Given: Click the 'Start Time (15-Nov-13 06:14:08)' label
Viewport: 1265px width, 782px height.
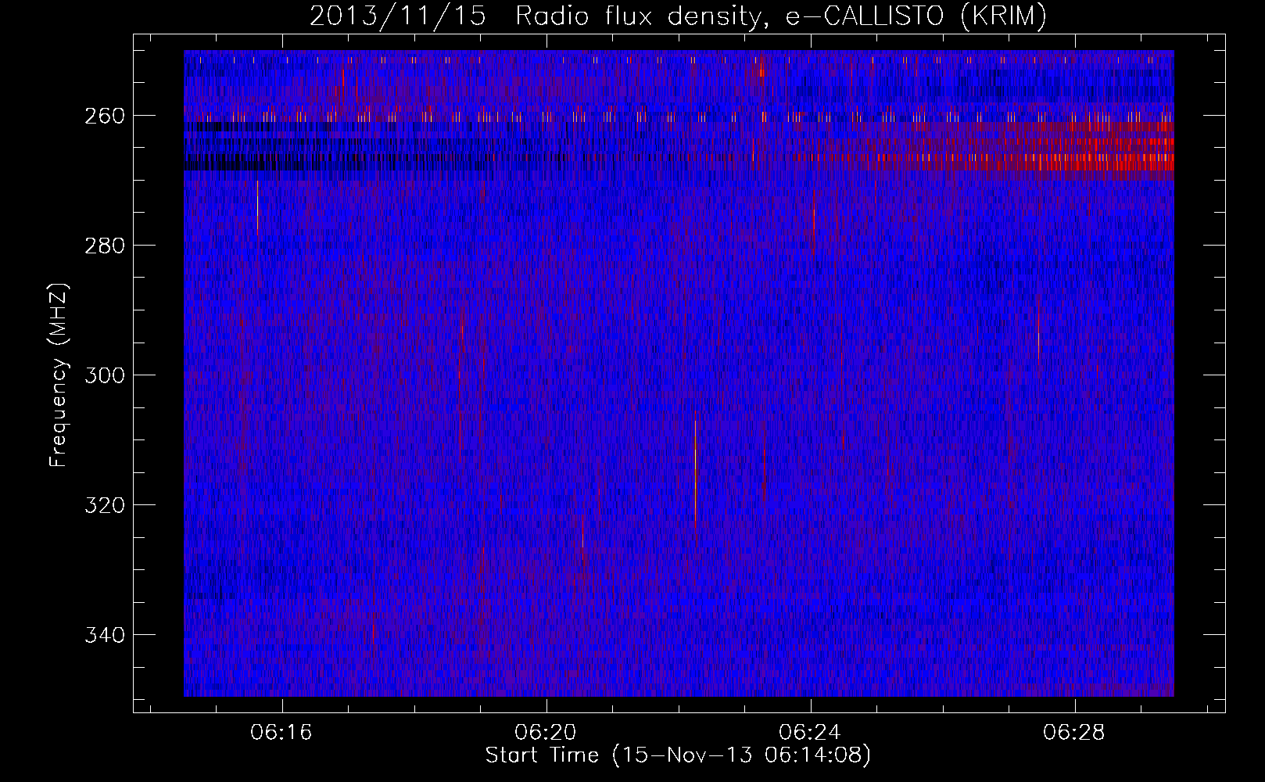Looking at the screenshot, I should pos(678,755).
